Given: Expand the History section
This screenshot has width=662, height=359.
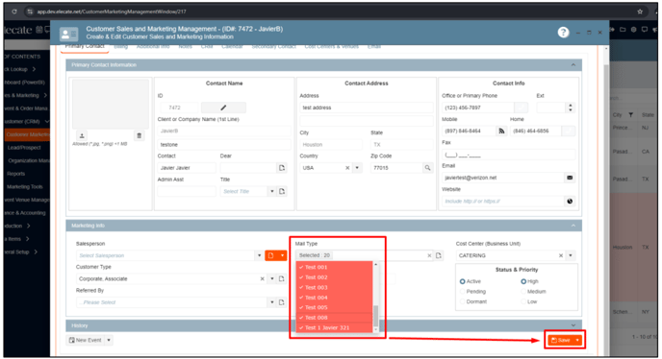Looking at the screenshot, I should (573, 325).
